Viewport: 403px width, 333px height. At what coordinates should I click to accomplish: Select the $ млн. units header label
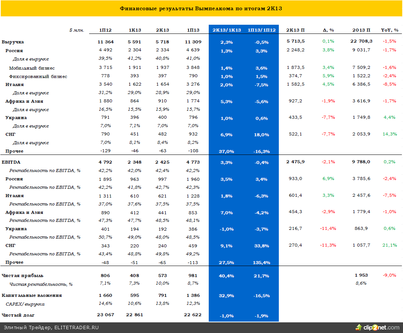pos(77,30)
